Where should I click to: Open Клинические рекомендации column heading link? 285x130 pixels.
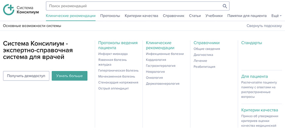pyautogui.click(x=160, y=45)
